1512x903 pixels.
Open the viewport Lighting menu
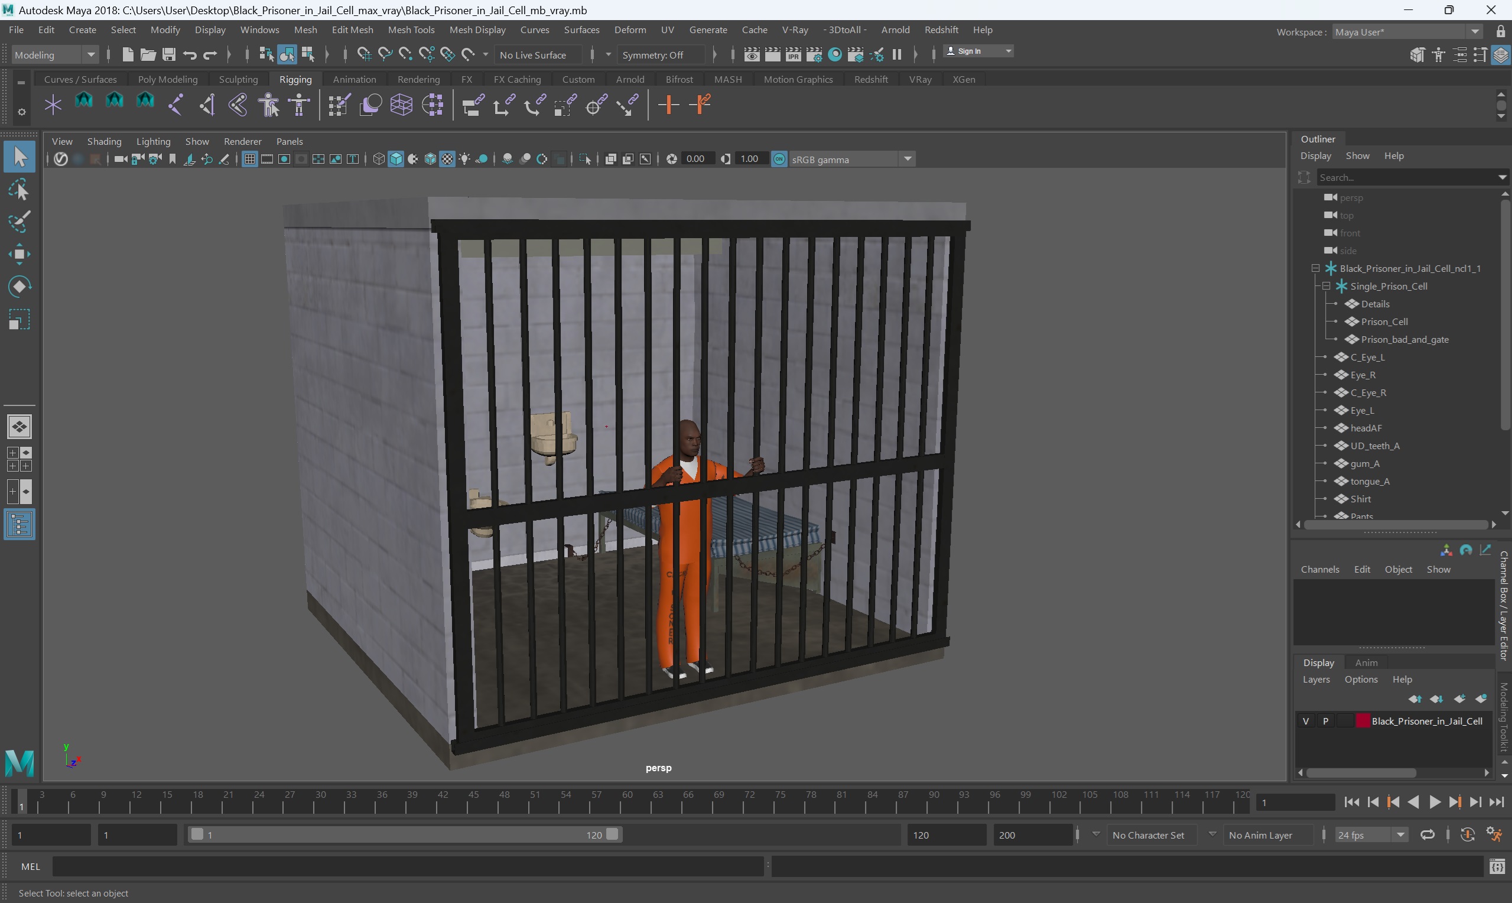tap(153, 141)
